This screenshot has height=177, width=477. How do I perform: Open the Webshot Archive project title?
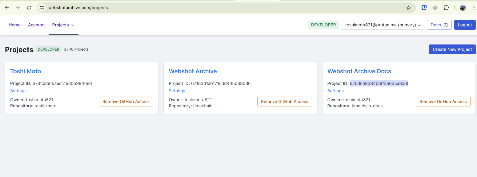(x=193, y=71)
